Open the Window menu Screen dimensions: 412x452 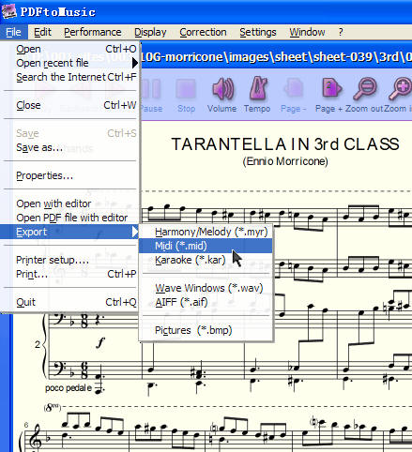[x=307, y=32]
